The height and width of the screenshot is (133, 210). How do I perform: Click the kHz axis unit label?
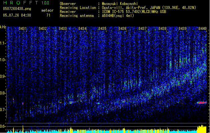pyautogui.click(x=3, y=27)
